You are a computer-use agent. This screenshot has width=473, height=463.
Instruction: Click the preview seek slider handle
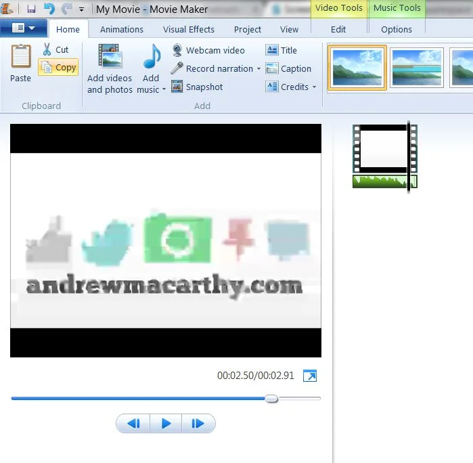pos(271,399)
